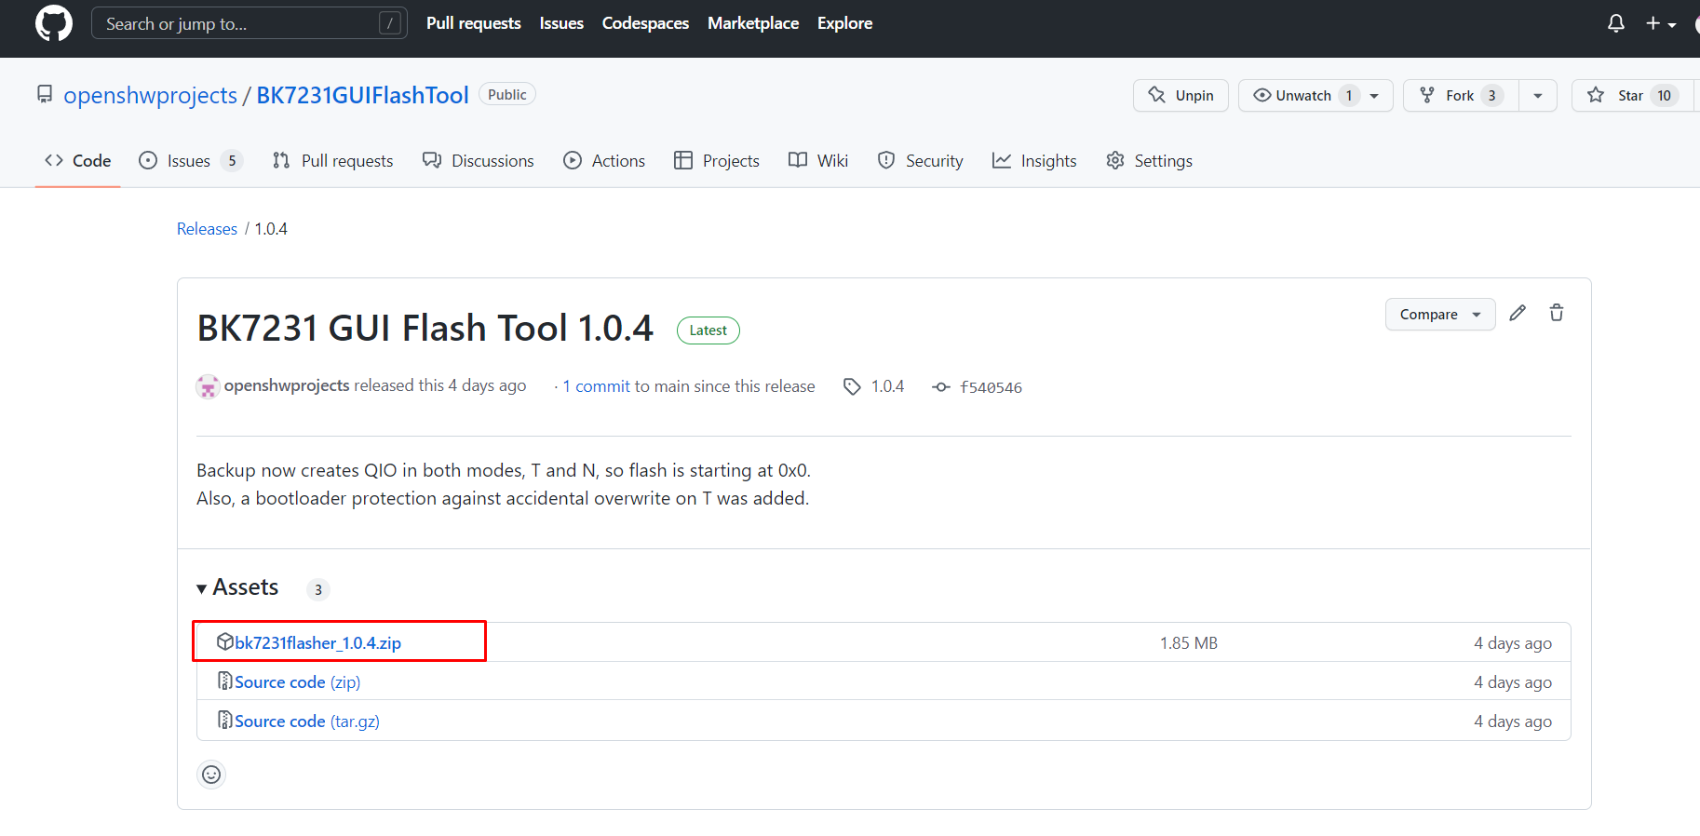Go to Codespaces
Screen dimensions: 1700x836
(x=645, y=23)
